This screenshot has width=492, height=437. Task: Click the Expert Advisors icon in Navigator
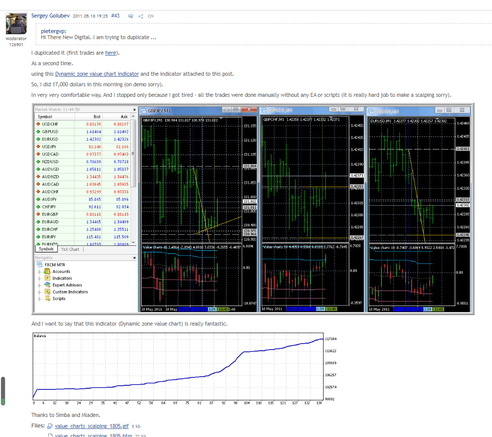[x=47, y=285]
